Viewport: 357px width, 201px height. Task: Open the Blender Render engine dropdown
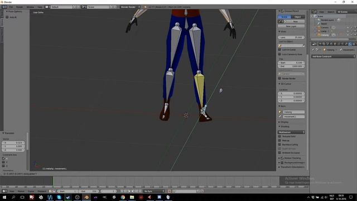130,7
